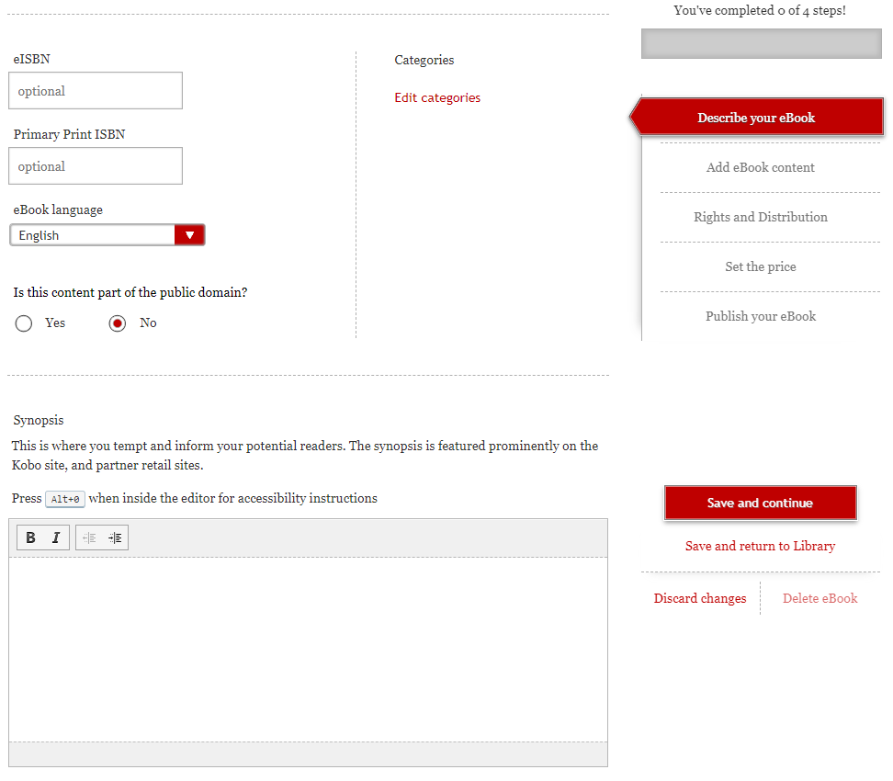This screenshot has height=781, width=893.
Task: Open the Add eBook content step
Action: coord(760,167)
